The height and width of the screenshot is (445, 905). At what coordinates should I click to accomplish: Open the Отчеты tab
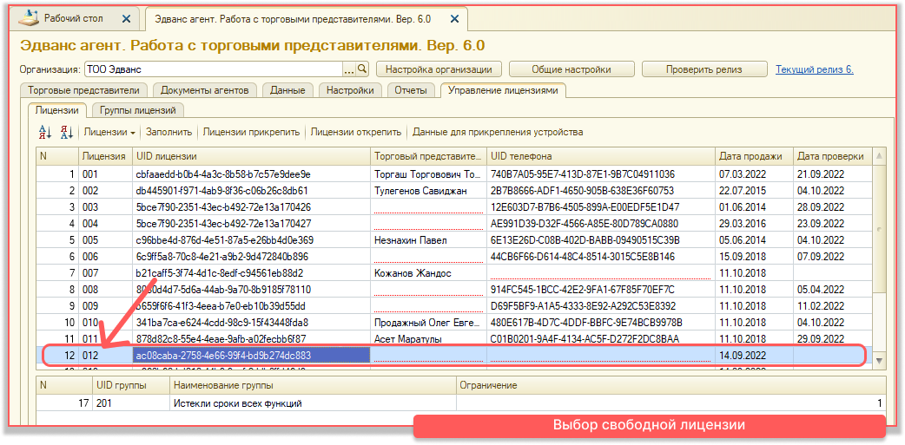tap(411, 90)
